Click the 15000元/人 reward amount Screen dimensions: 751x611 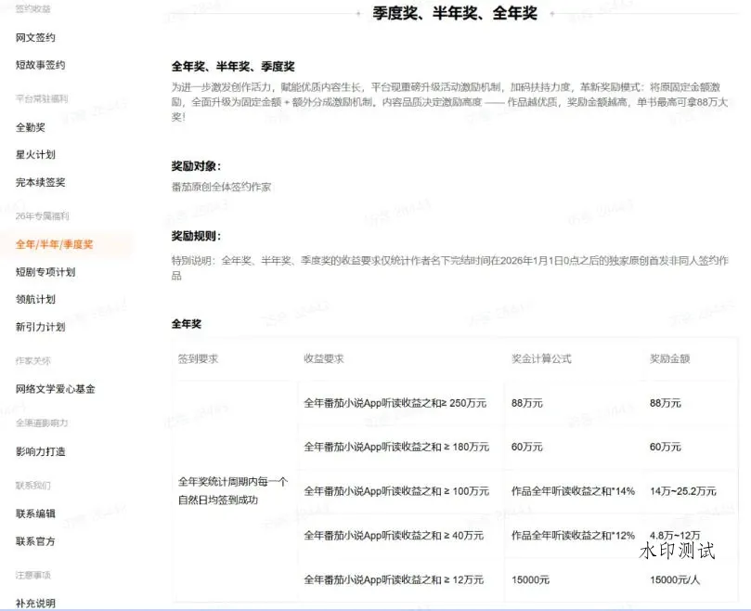coord(675,579)
